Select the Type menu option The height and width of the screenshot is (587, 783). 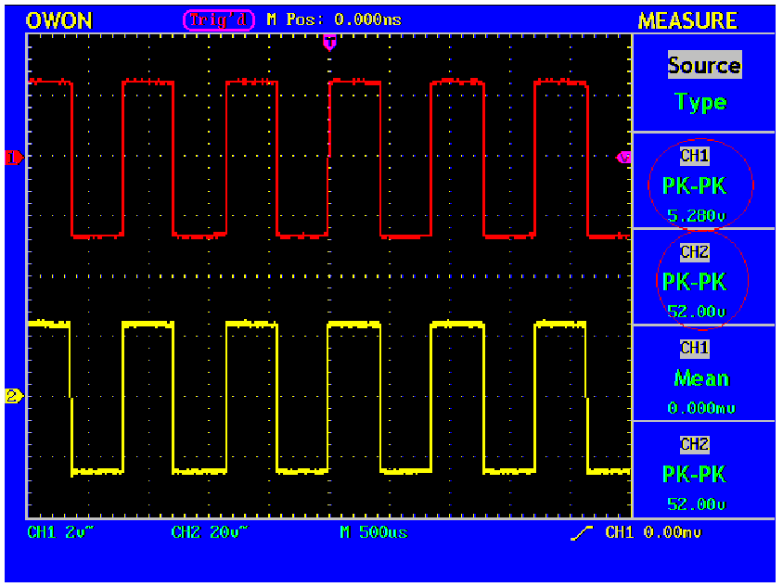pyautogui.click(x=701, y=102)
